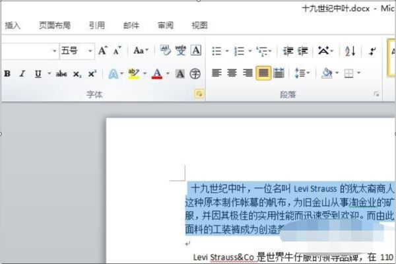
Task: Open the 插入 tab
Action: click(13, 25)
